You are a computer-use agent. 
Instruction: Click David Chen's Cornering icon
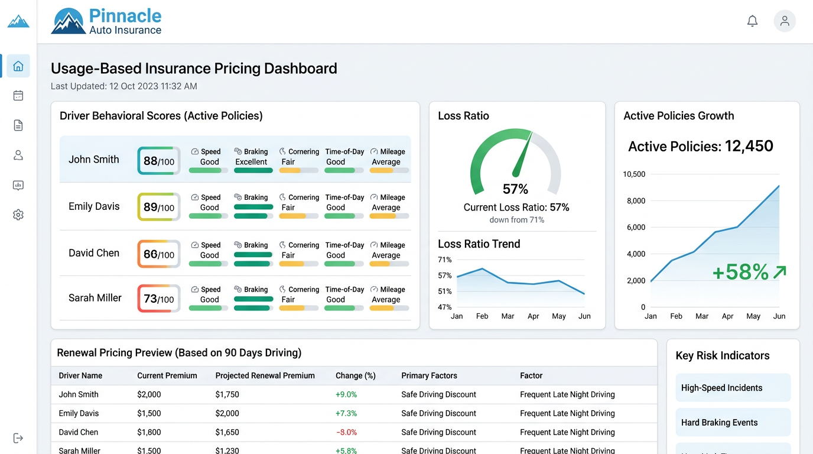click(x=283, y=245)
